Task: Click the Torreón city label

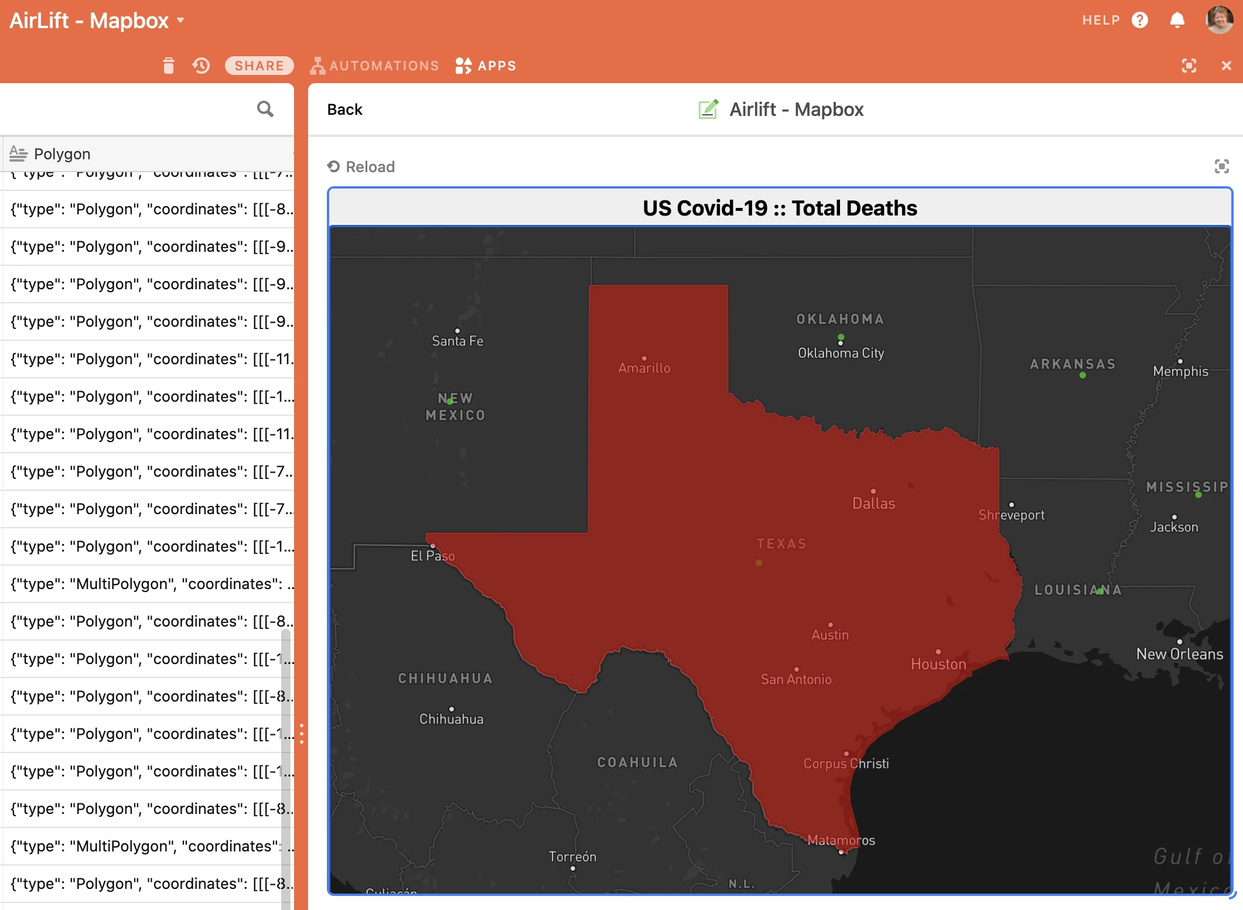Action: pyautogui.click(x=572, y=857)
